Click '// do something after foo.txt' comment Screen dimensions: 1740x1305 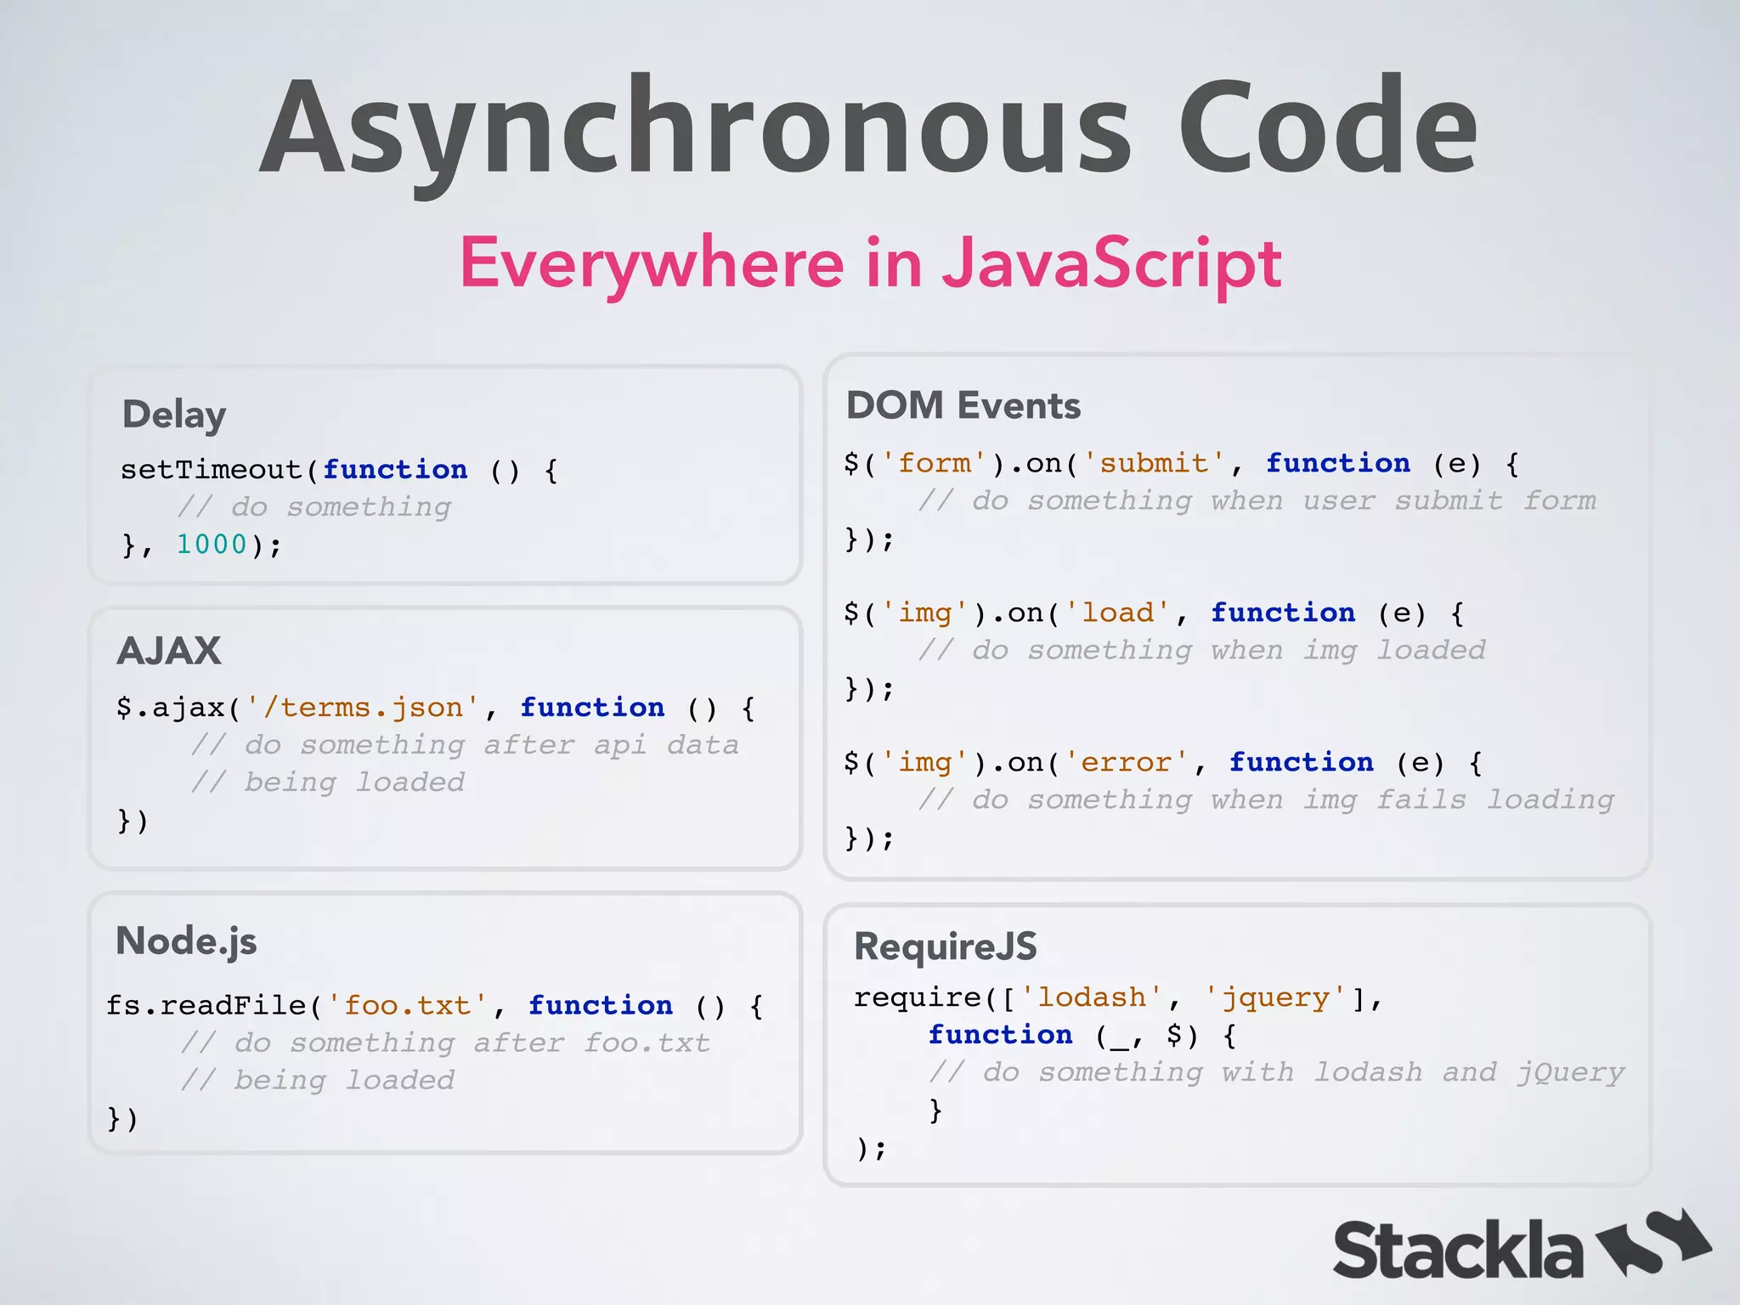pos(445,1043)
